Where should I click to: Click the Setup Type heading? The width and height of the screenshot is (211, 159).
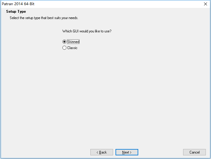tap(16, 12)
